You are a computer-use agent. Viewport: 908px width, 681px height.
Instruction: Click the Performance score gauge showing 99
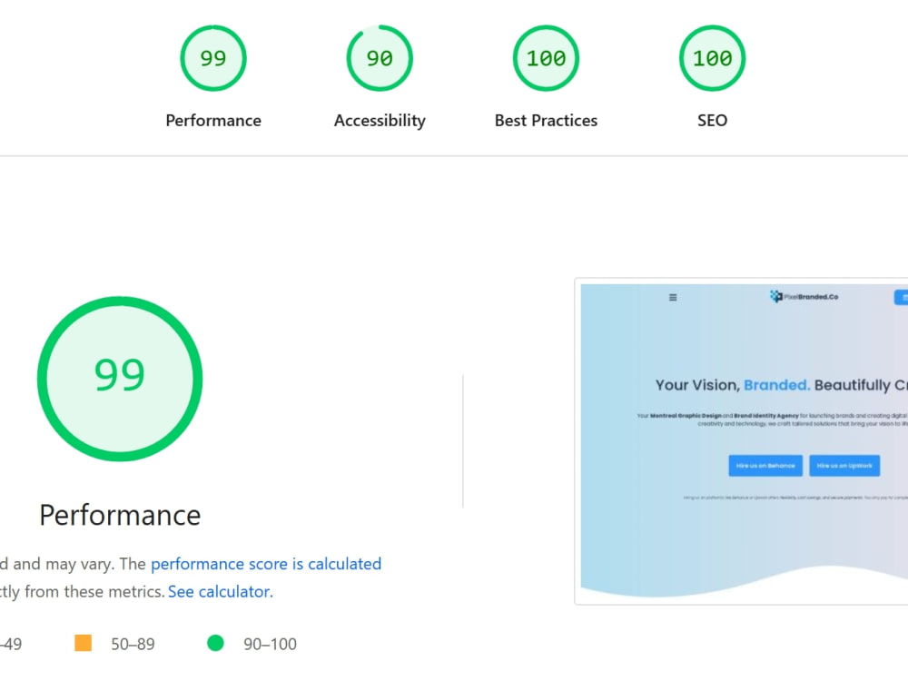coord(213,58)
